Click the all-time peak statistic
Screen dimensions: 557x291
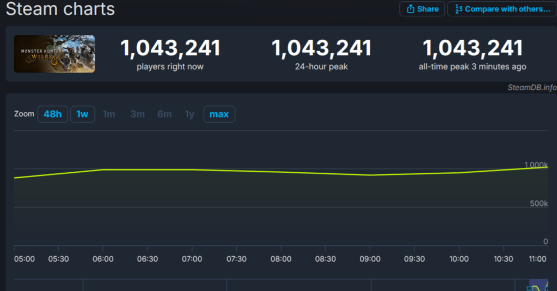(x=472, y=48)
